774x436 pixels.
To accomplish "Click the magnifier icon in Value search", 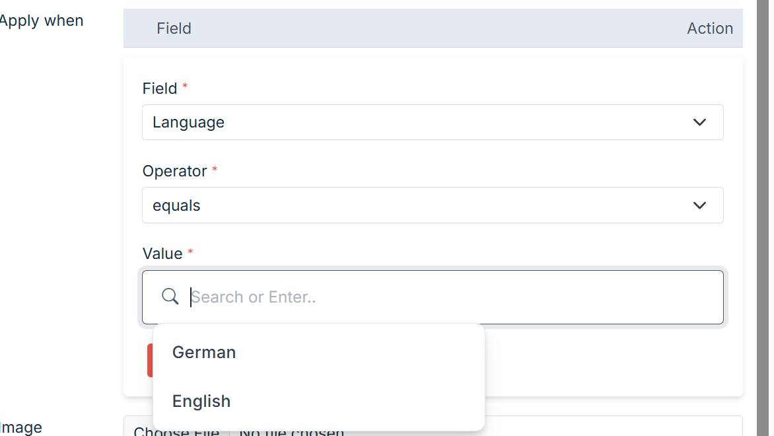I will pos(170,297).
